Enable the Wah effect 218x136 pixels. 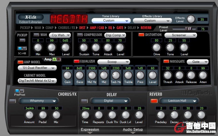coord(36,35)
